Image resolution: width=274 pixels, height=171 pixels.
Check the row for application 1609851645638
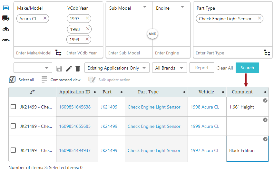[x=13, y=107]
